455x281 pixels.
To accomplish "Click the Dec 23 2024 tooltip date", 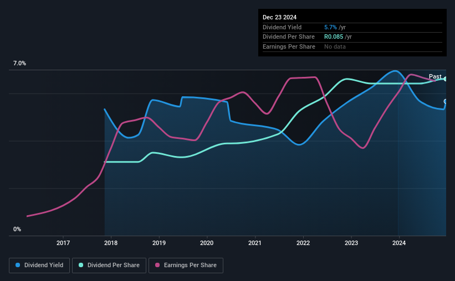I will click(x=279, y=17).
